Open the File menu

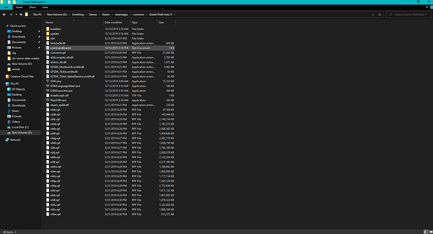6,7
